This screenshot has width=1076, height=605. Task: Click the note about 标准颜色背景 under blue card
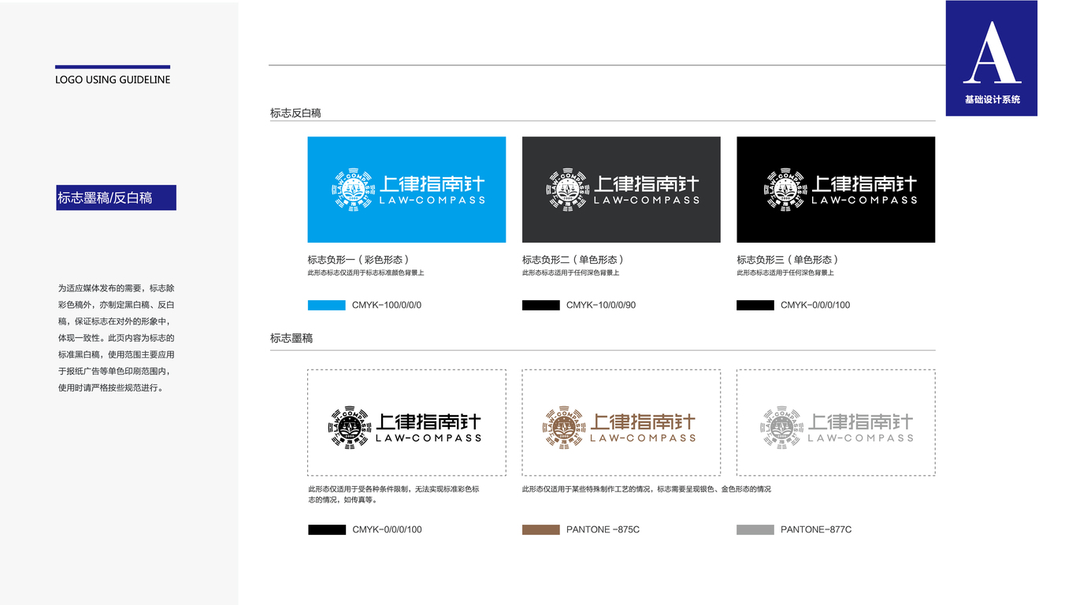[x=366, y=273]
